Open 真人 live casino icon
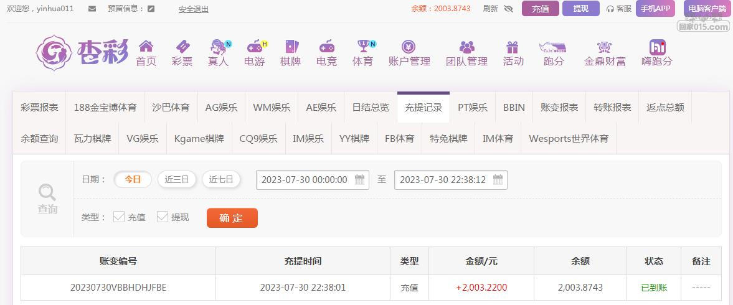This screenshot has width=733, height=305. pyautogui.click(x=218, y=47)
